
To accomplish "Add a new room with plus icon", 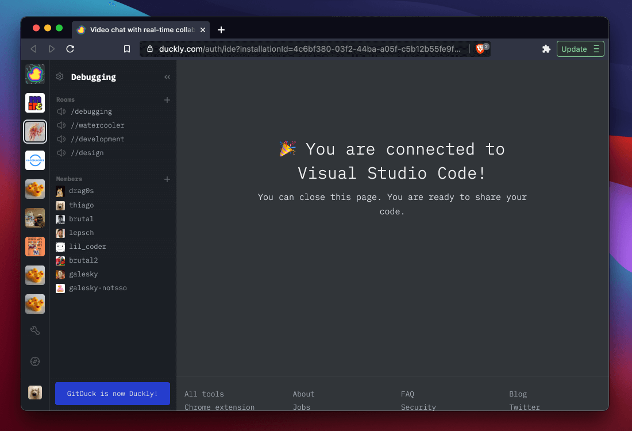I will pos(167,100).
